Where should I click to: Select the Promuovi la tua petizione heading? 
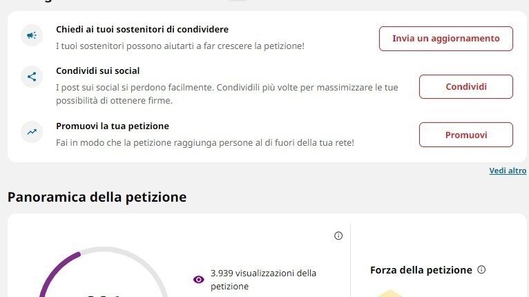[x=113, y=126]
